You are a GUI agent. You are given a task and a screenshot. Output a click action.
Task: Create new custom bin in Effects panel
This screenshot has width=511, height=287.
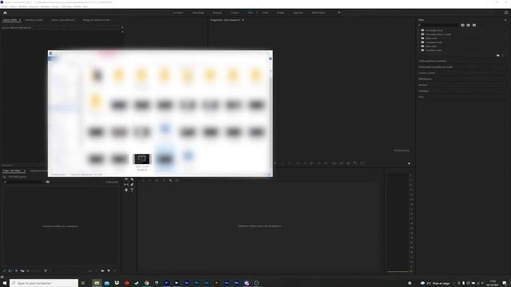coord(498,56)
